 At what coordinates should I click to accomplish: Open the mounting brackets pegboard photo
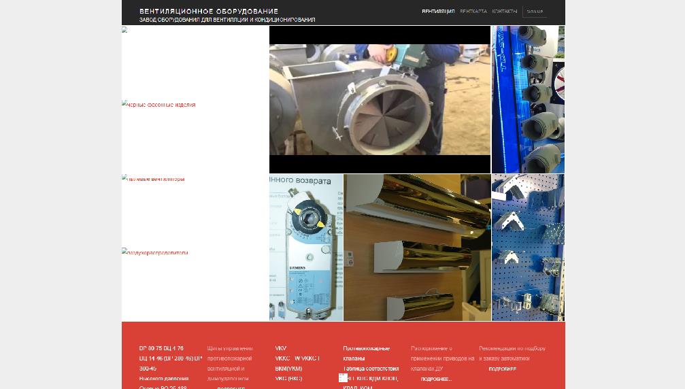528,248
